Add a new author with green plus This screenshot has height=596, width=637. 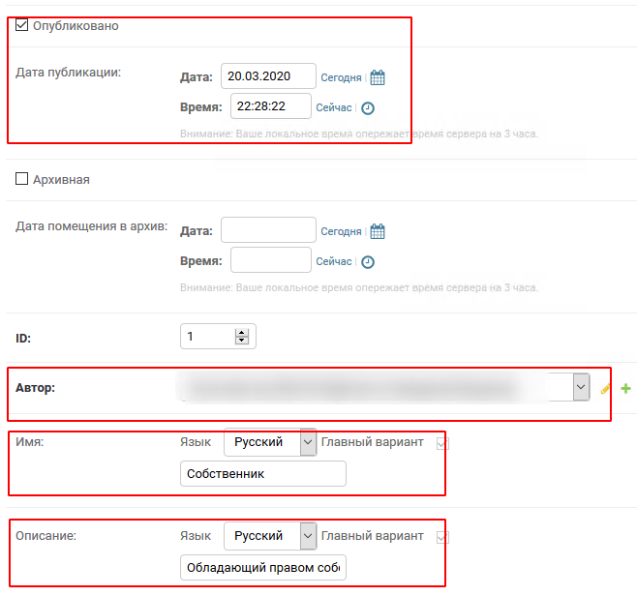pyautogui.click(x=625, y=389)
